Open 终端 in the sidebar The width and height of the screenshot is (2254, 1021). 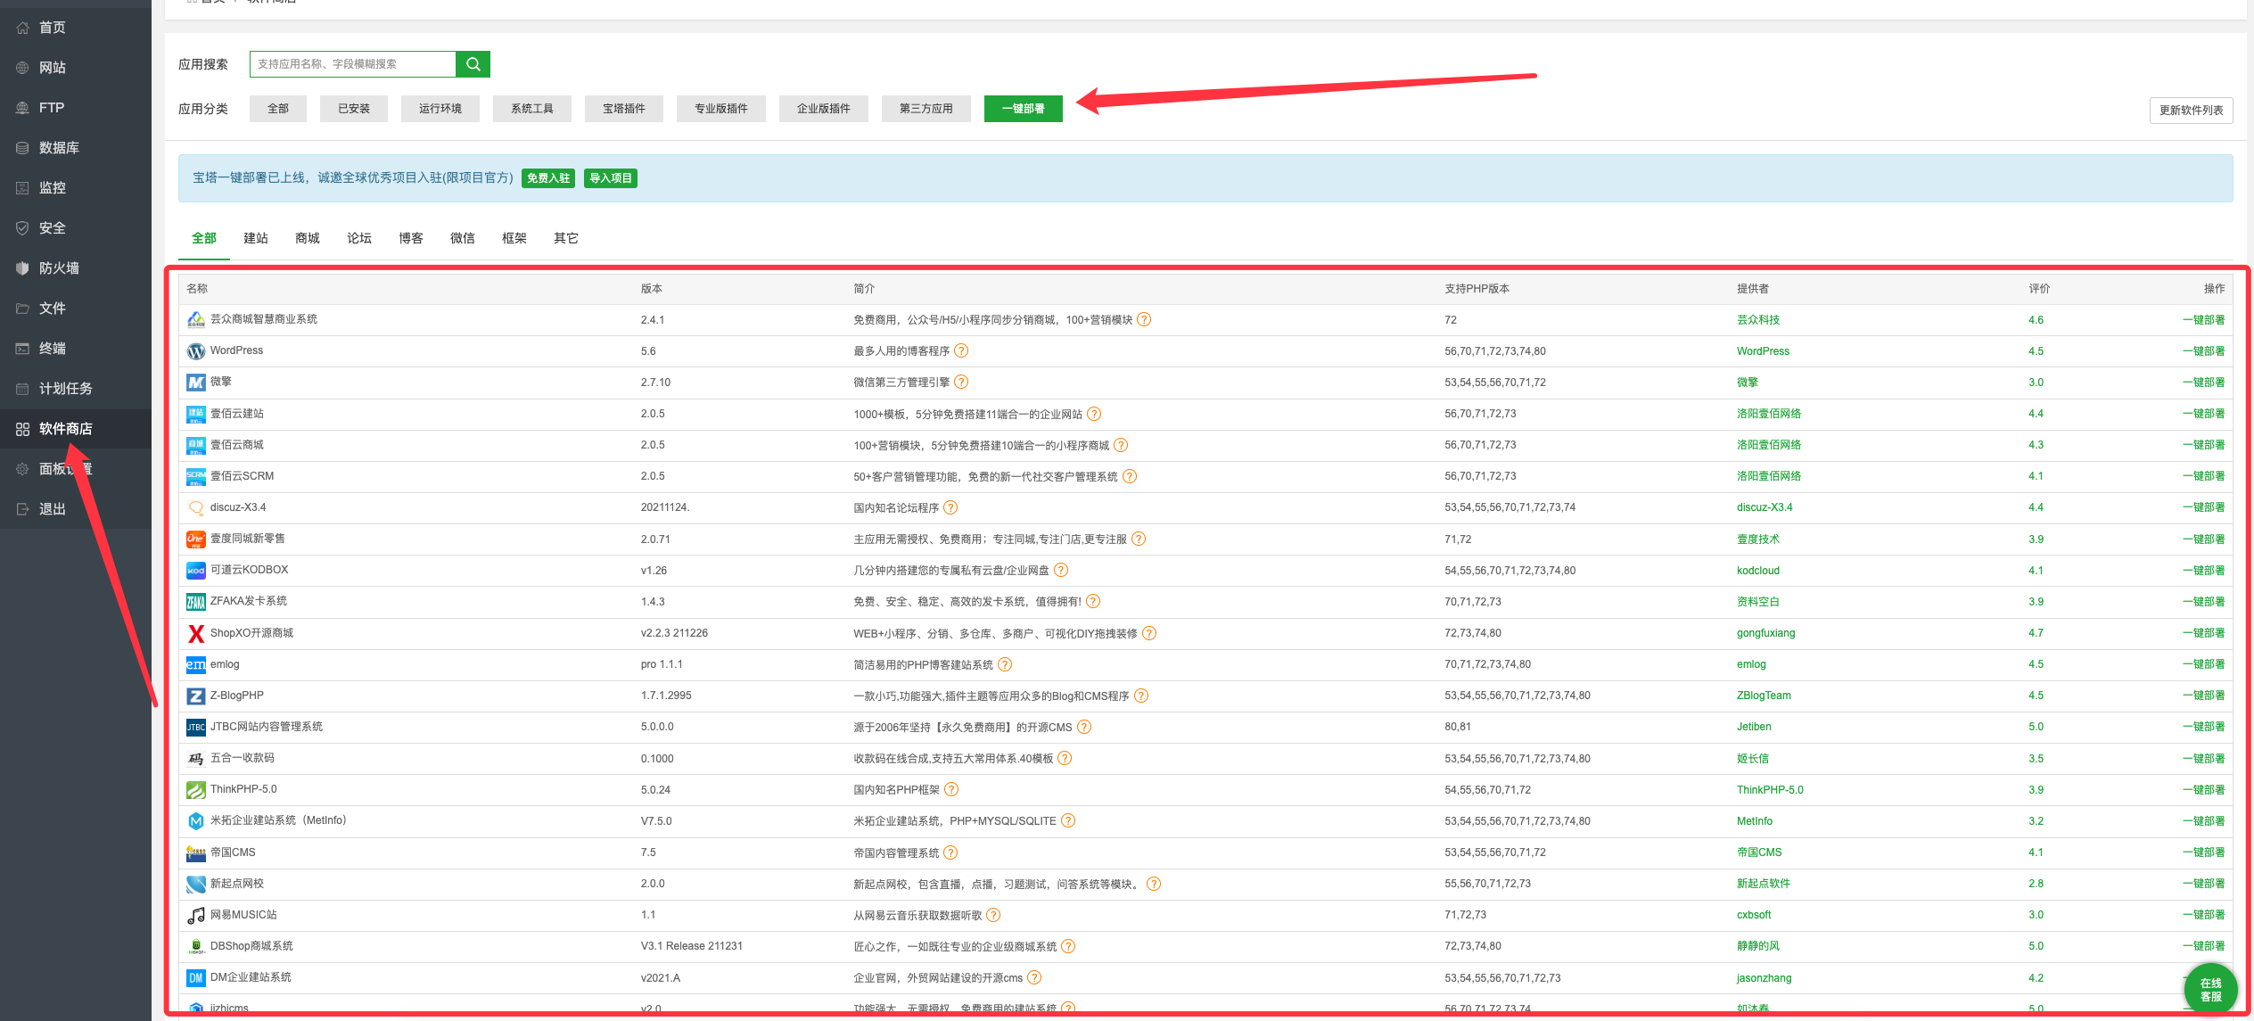click(52, 349)
